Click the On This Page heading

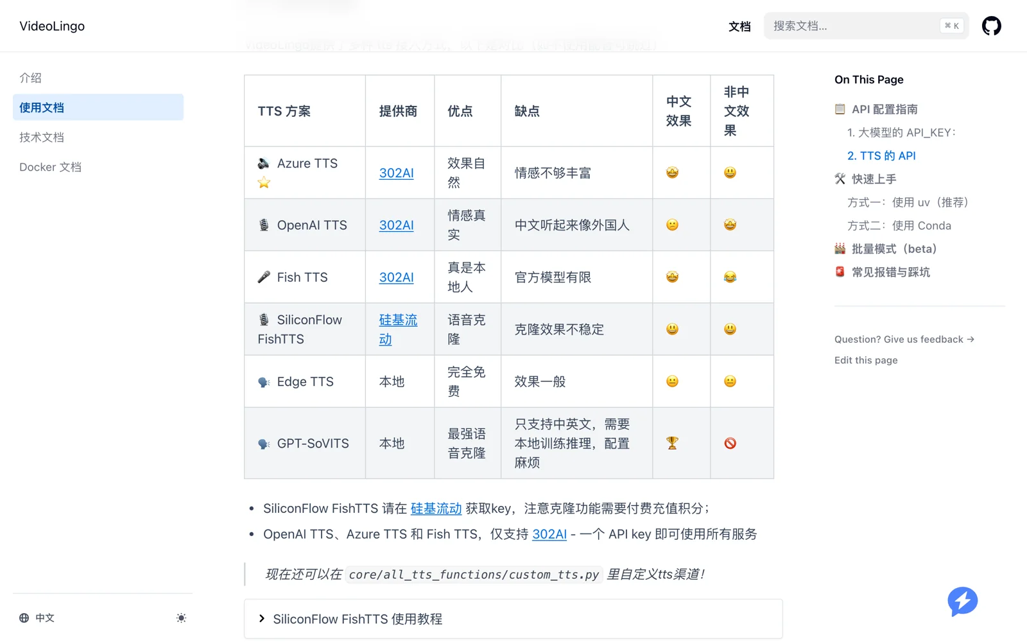[x=868, y=80]
